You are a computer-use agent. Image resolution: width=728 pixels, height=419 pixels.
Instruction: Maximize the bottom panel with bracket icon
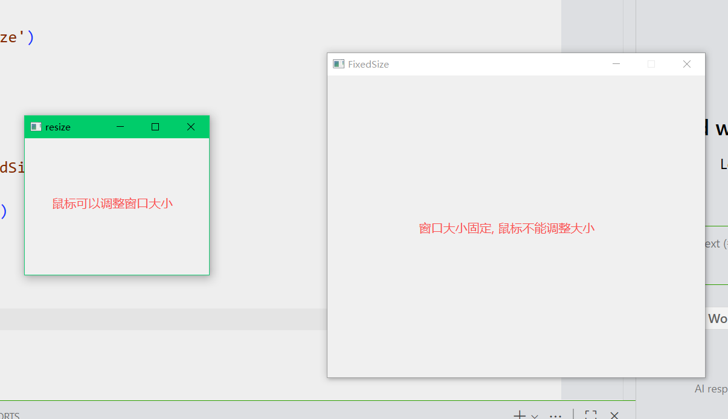pos(591,415)
